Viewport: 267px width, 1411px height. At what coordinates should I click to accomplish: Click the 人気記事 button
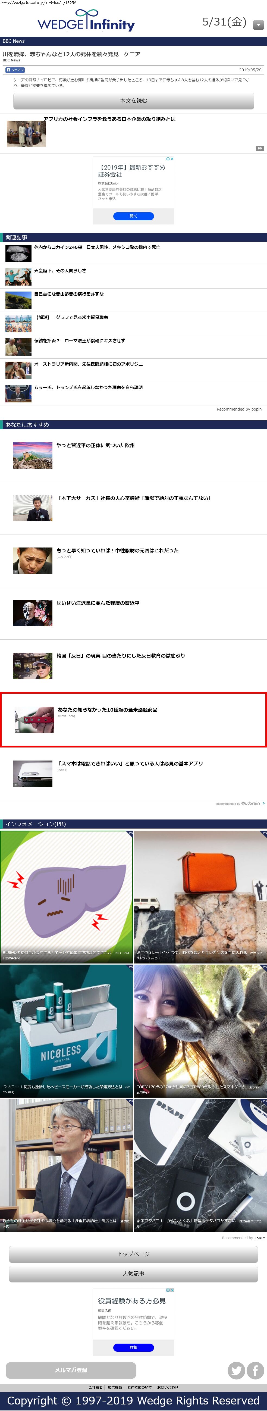134,1274
